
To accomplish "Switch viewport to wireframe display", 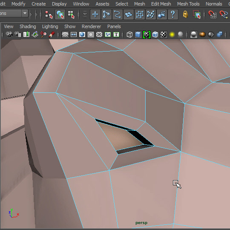I will coord(129,34).
